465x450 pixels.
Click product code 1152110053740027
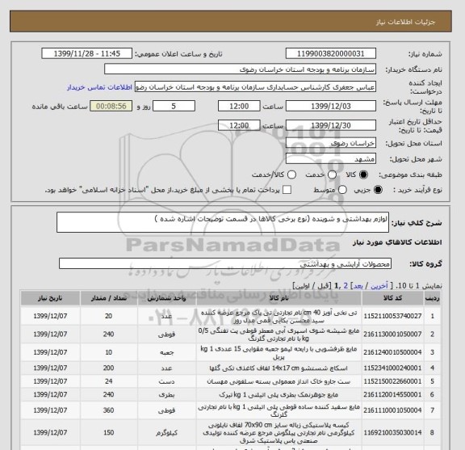coord(392,317)
